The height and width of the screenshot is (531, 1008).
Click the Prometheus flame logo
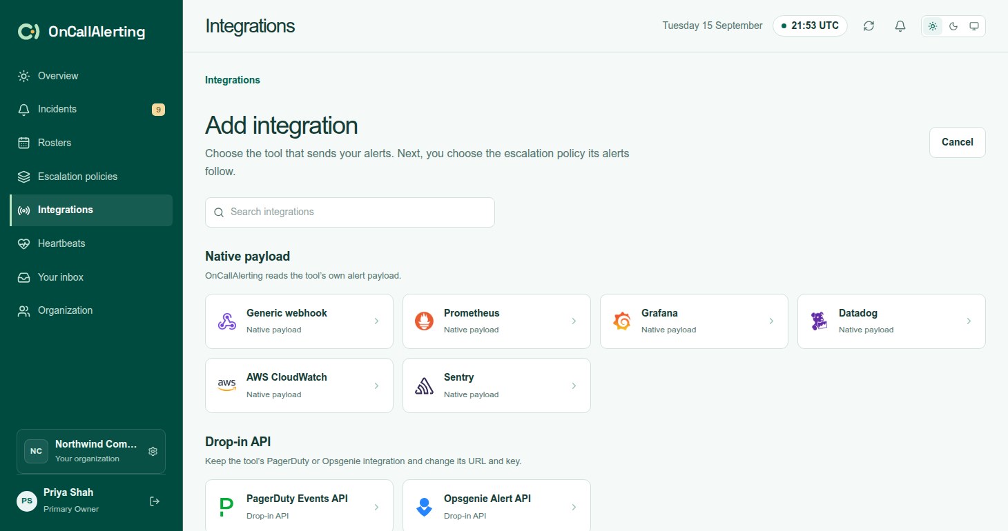pos(425,321)
